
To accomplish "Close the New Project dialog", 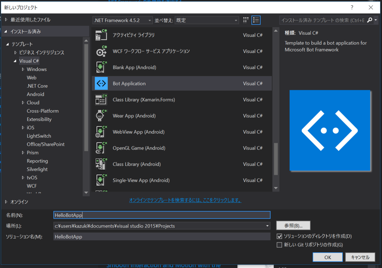I will (x=371, y=7).
